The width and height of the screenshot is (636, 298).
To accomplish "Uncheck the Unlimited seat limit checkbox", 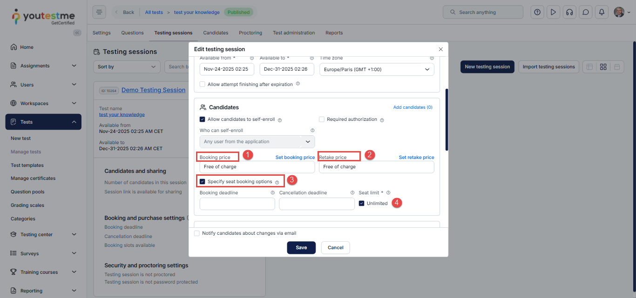I will click(362, 203).
